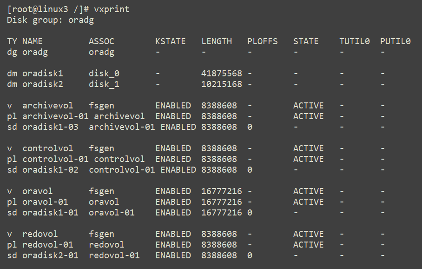This screenshot has width=422, height=269.
Task: Click the disk_1 association text
Action: click(104, 84)
